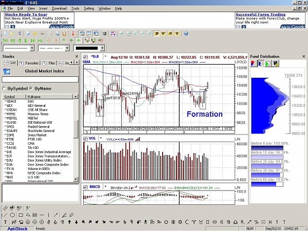
Task: Switch to the List tab
Action: (x=10, y=63)
